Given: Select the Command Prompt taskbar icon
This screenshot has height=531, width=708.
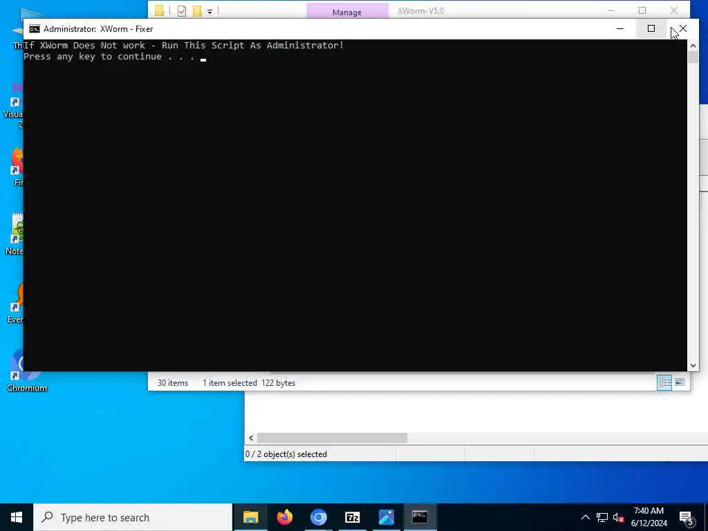Looking at the screenshot, I should click(420, 517).
